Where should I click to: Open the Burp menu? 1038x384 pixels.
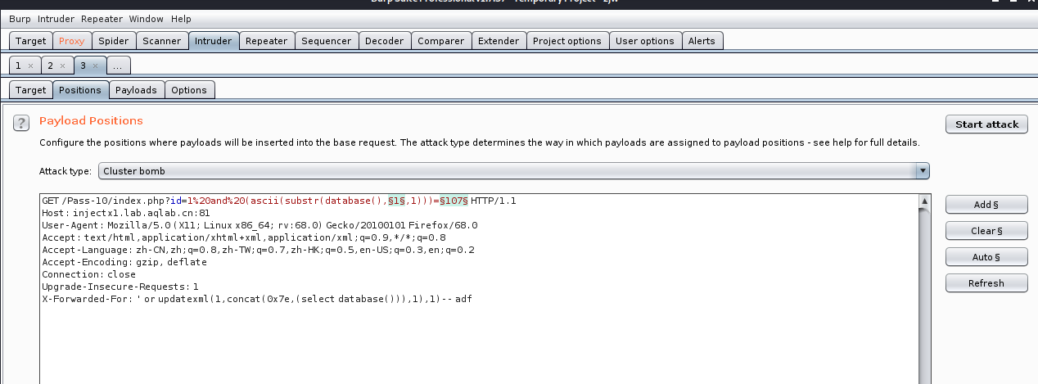[20, 19]
